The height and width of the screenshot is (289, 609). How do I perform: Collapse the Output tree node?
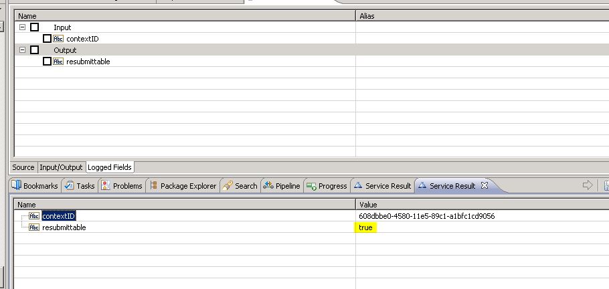pyautogui.click(x=22, y=50)
